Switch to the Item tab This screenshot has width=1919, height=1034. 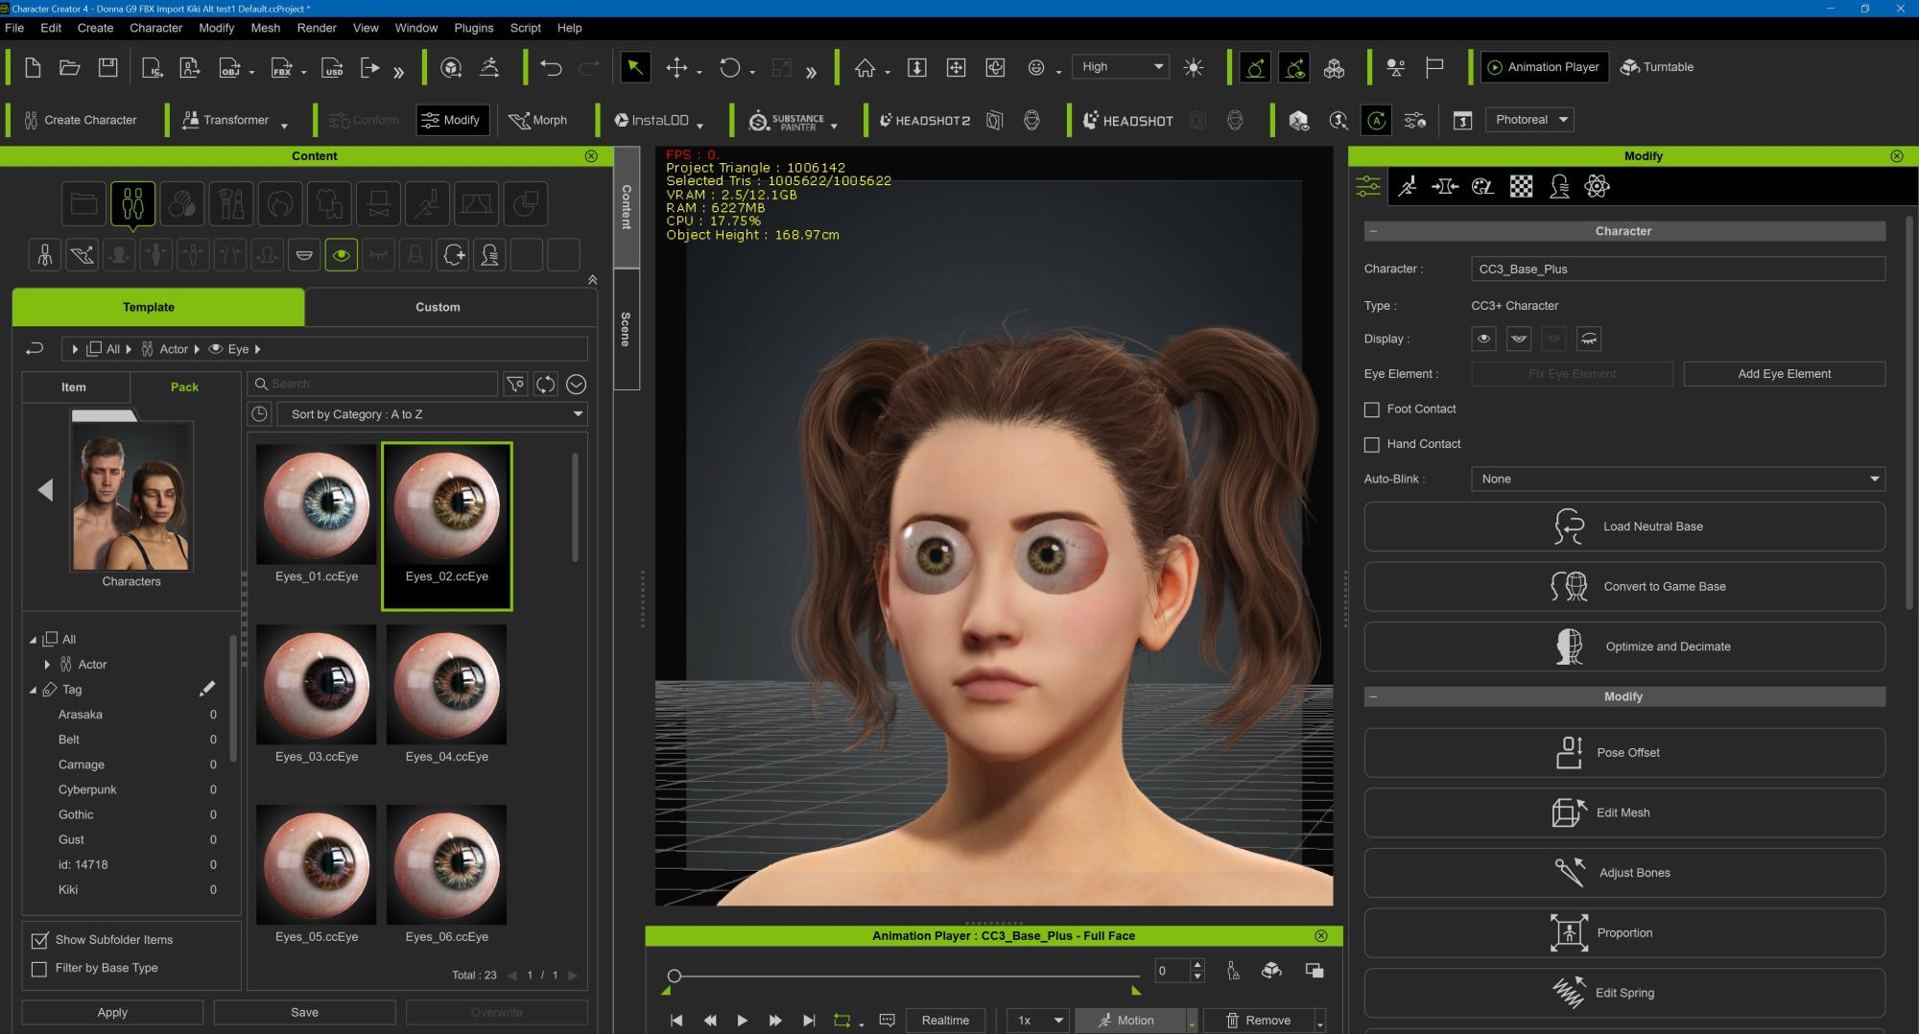coord(74,387)
